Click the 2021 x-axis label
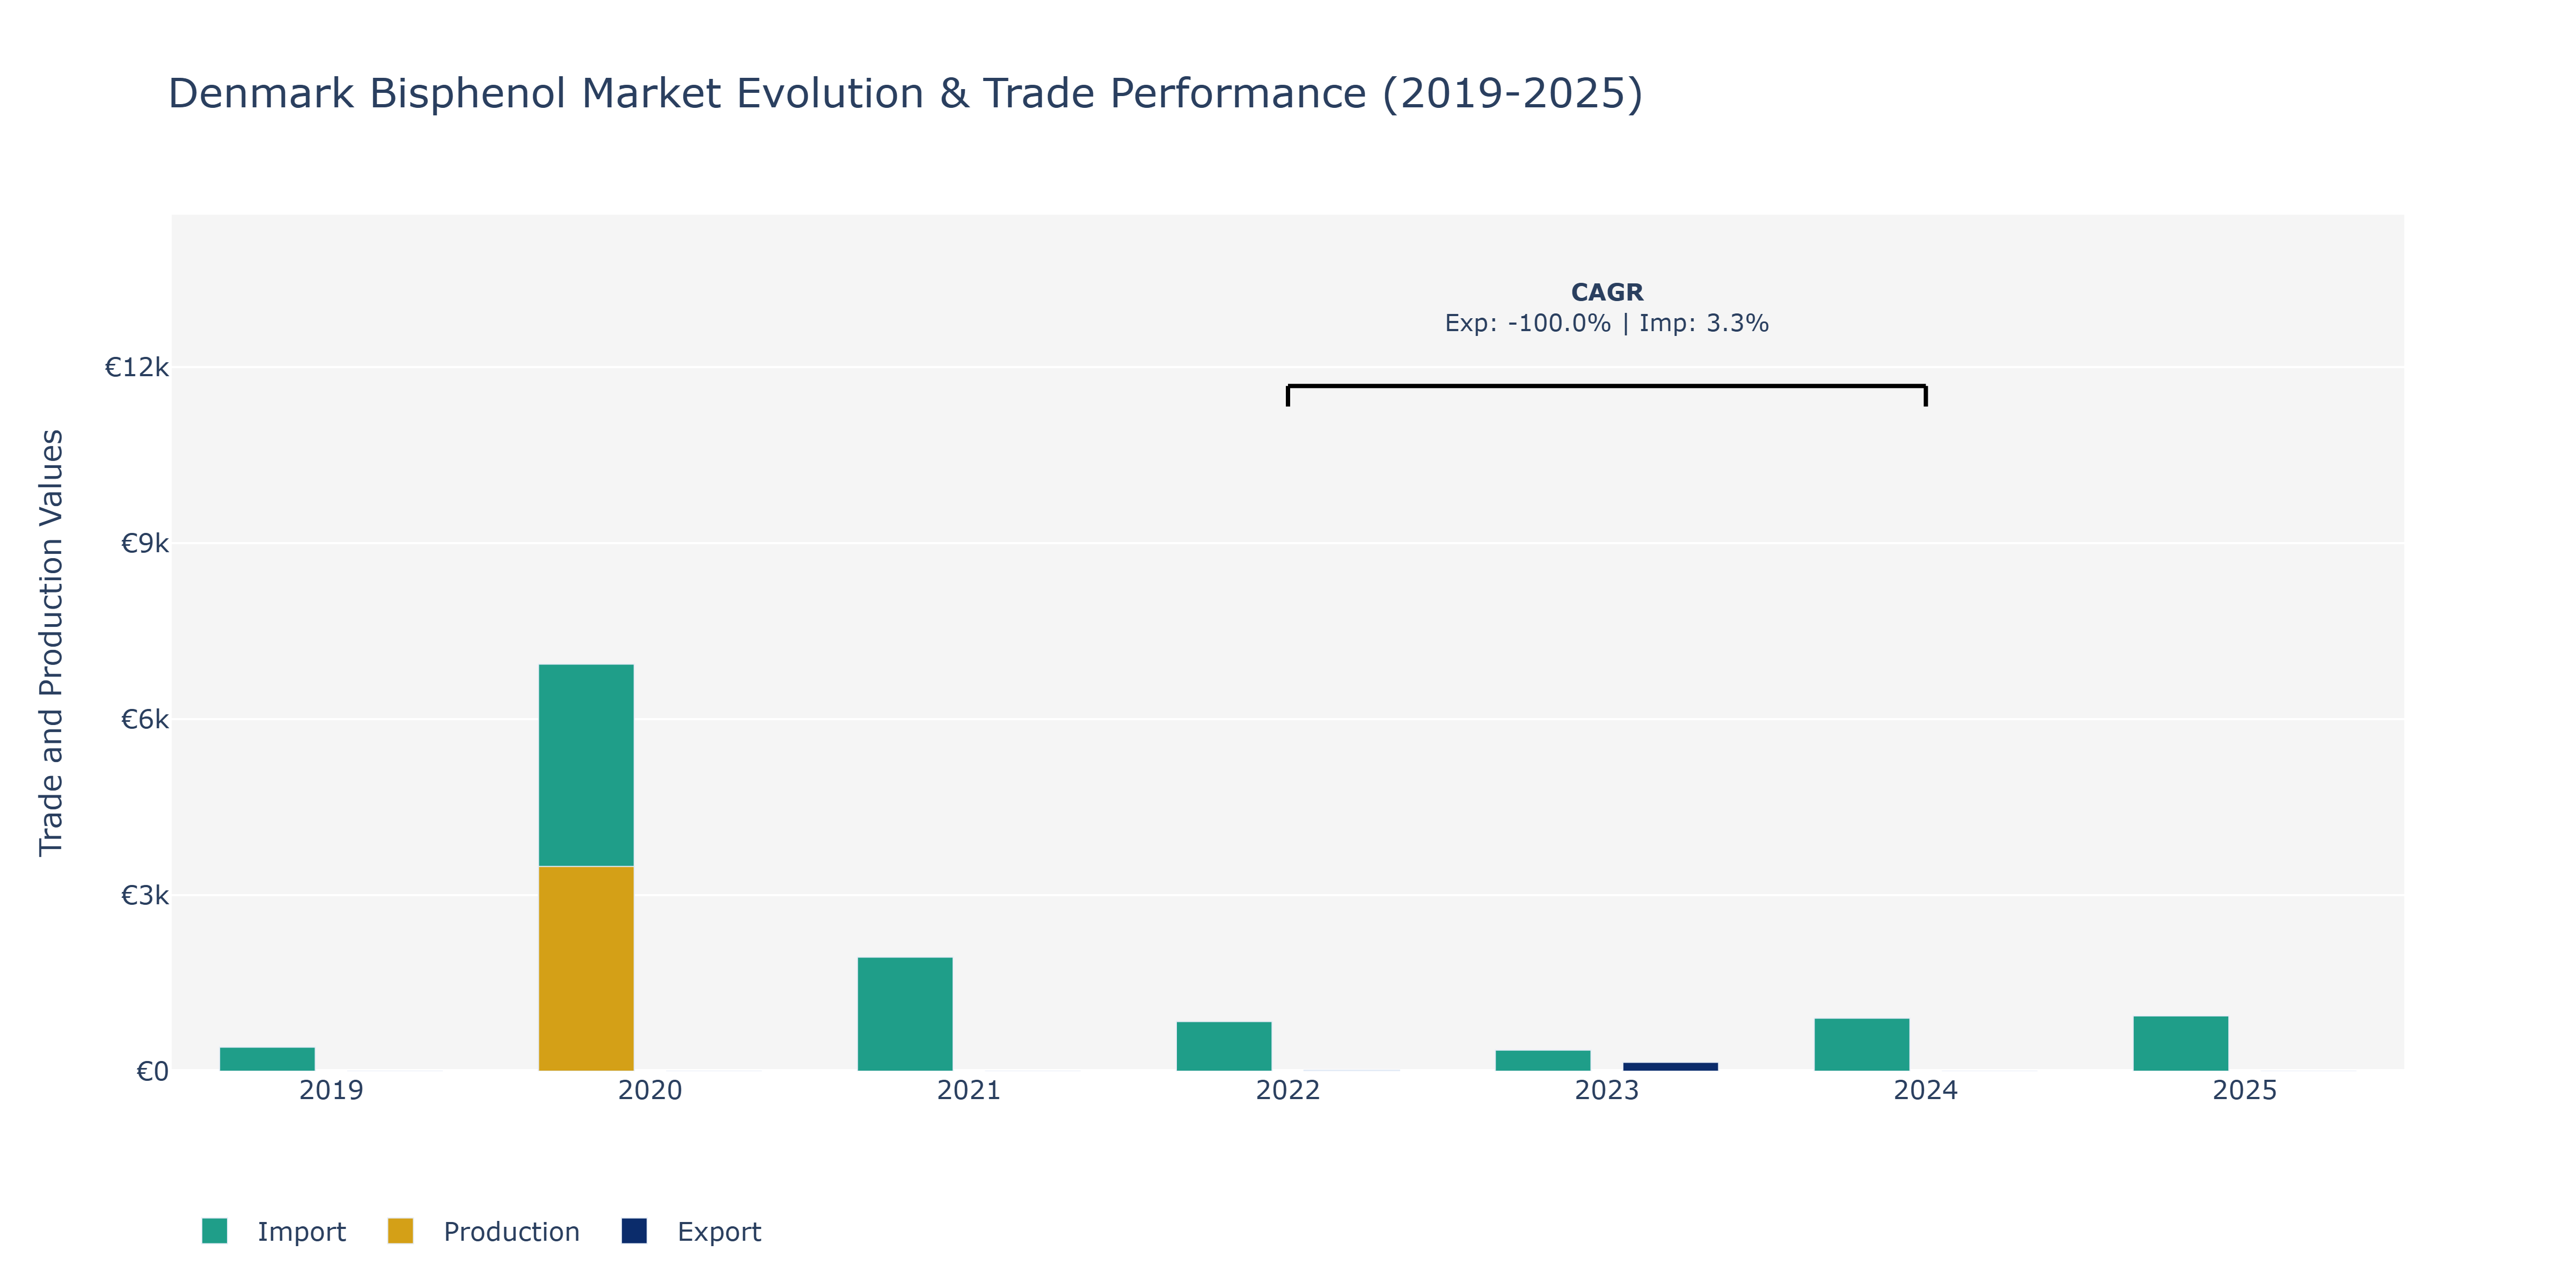 click(x=969, y=1090)
